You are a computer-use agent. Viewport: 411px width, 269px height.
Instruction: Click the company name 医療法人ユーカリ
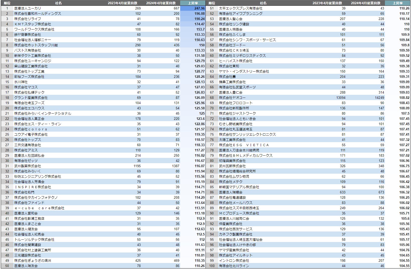28,8
